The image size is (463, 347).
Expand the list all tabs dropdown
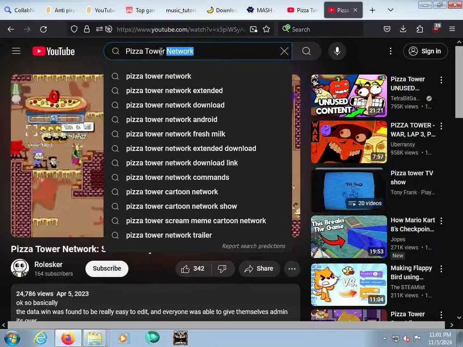[390, 10]
